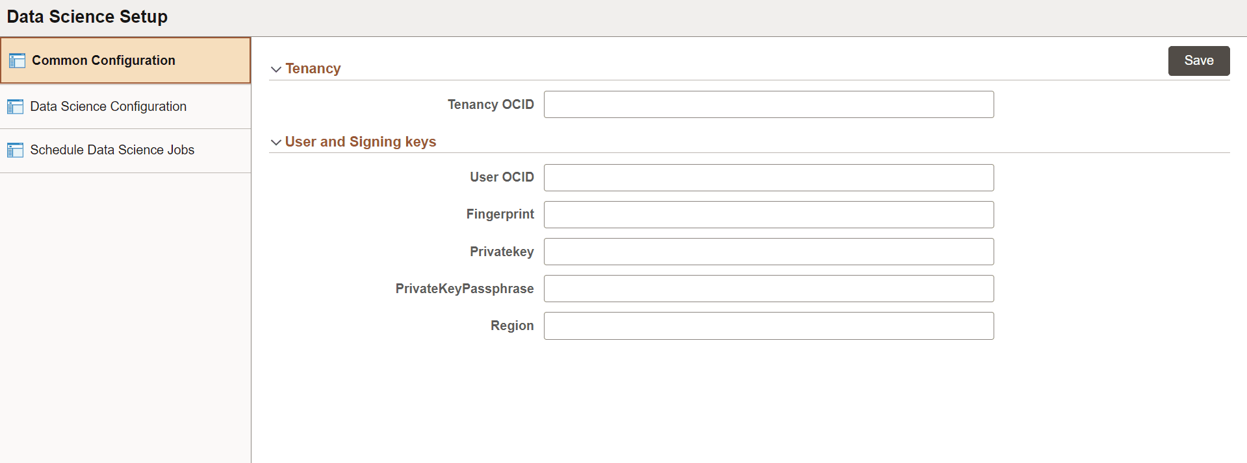
Task: Click the grid icon next to Data Science Configuration
Action: point(16,106)
